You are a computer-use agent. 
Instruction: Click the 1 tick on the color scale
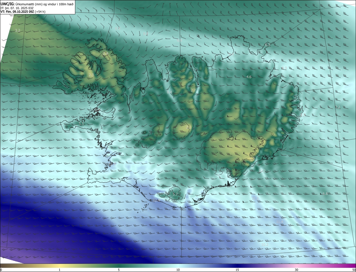[60, 270]
